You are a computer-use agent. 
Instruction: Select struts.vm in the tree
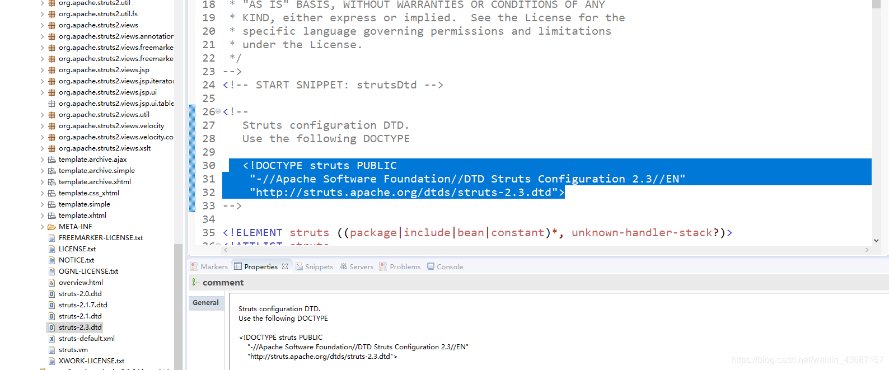(x=73, y=350)
